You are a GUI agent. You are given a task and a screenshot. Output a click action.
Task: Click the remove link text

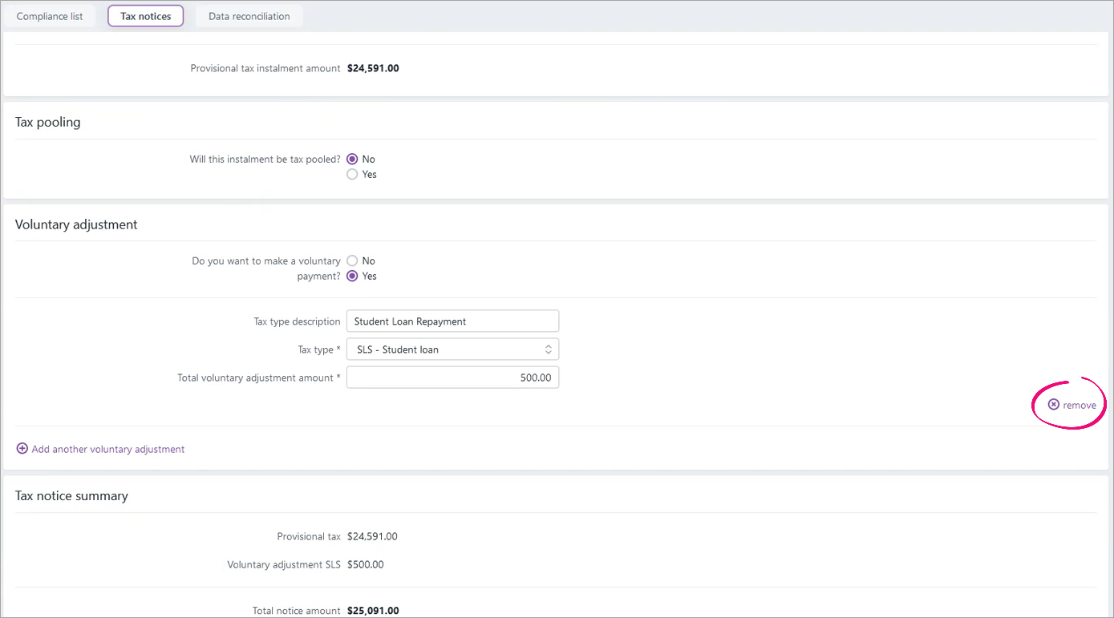tap(1080, 406)
